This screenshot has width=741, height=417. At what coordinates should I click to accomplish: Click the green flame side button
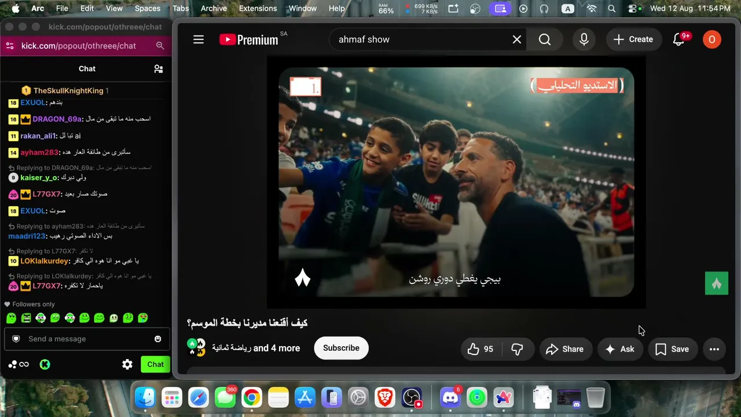pos(717,284)
